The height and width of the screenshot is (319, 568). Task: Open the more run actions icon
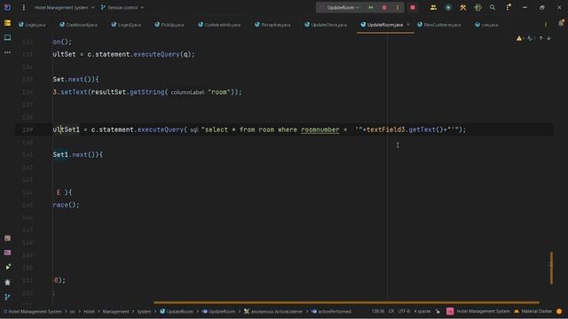[x=398, y=7]
